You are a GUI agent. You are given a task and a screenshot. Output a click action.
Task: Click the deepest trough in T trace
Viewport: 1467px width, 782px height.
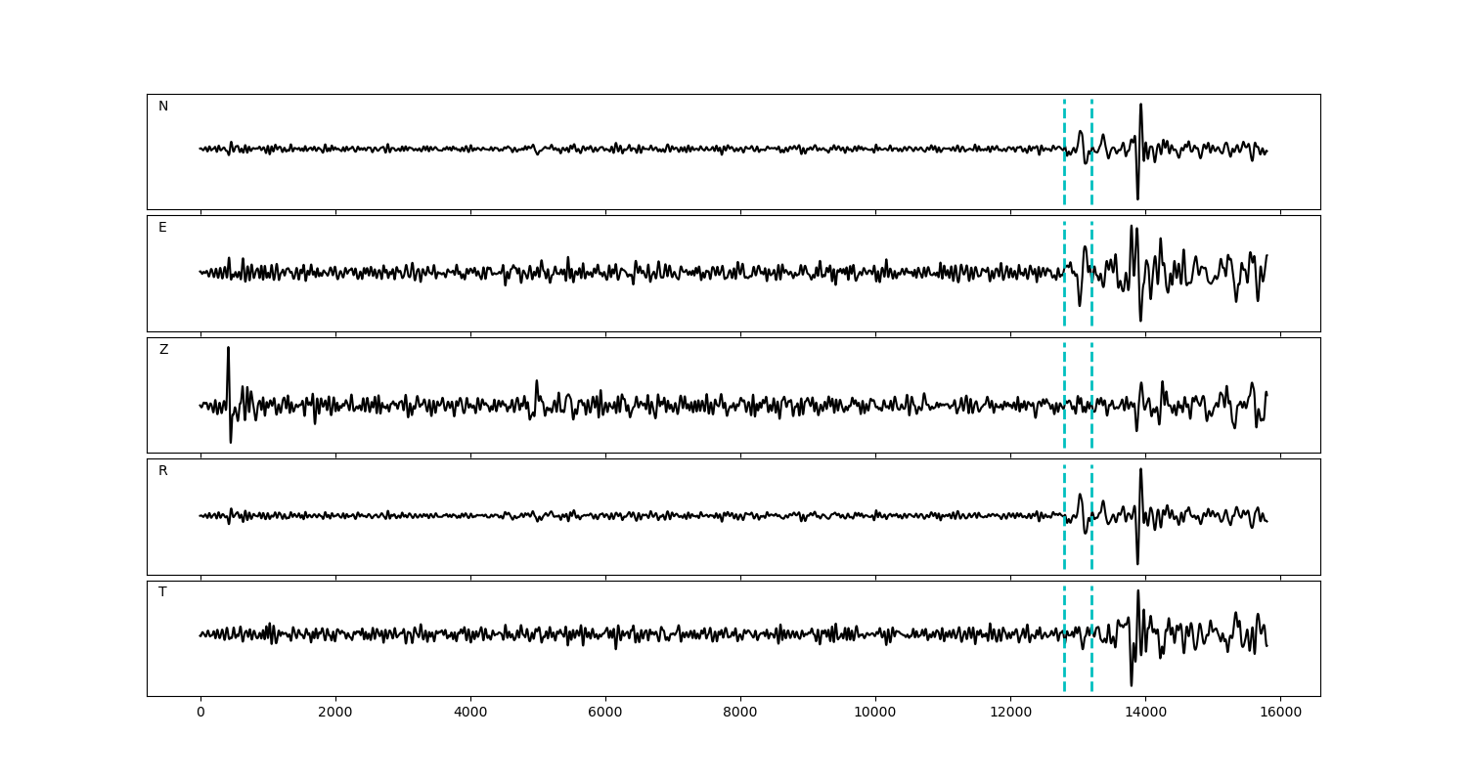coord(1132,683)
